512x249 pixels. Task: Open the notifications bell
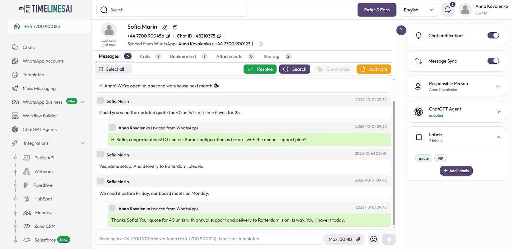point(447,10)
